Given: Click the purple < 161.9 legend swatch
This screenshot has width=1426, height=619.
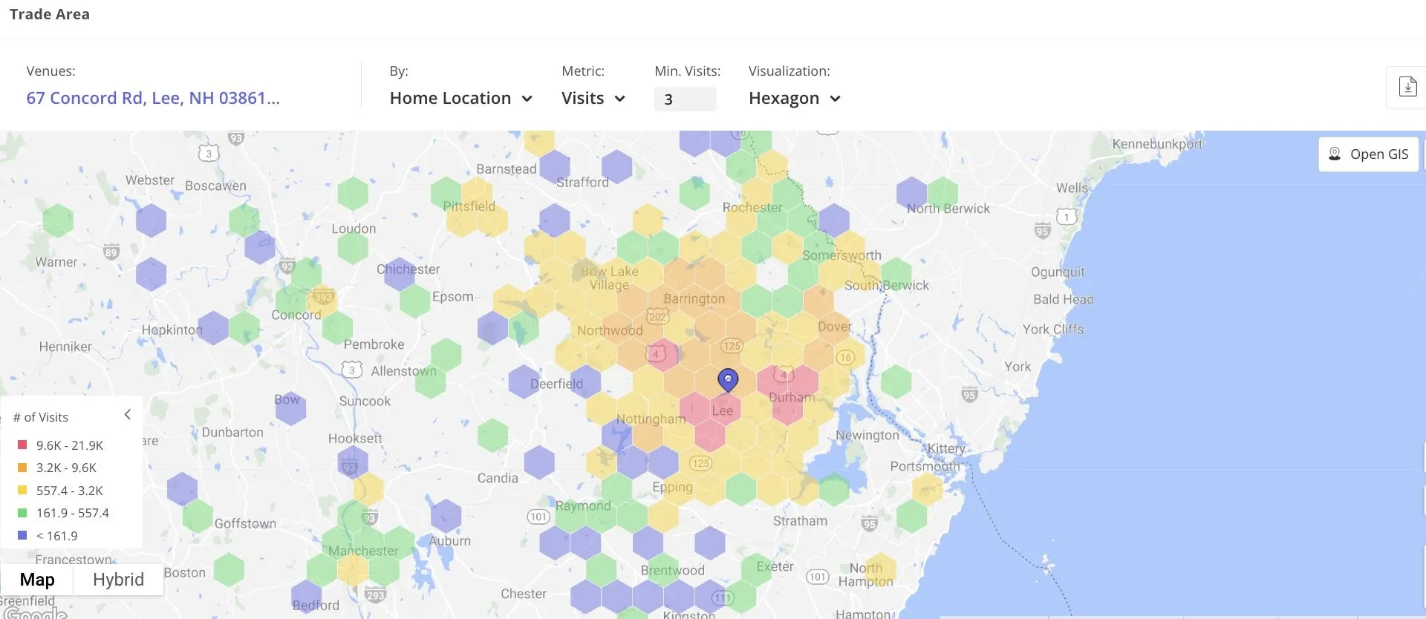Looking at the screenshot, I should tap(22, 536).
